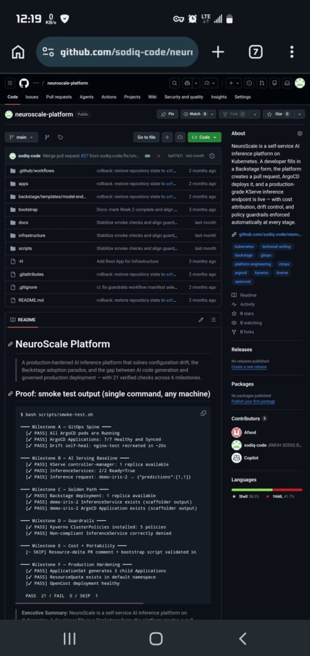Toggle Pin for the repository
Viewport: 310px width, 656px height.
tap(167, 114)
